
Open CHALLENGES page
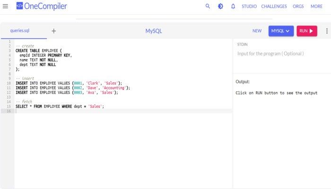click(274, 6)
